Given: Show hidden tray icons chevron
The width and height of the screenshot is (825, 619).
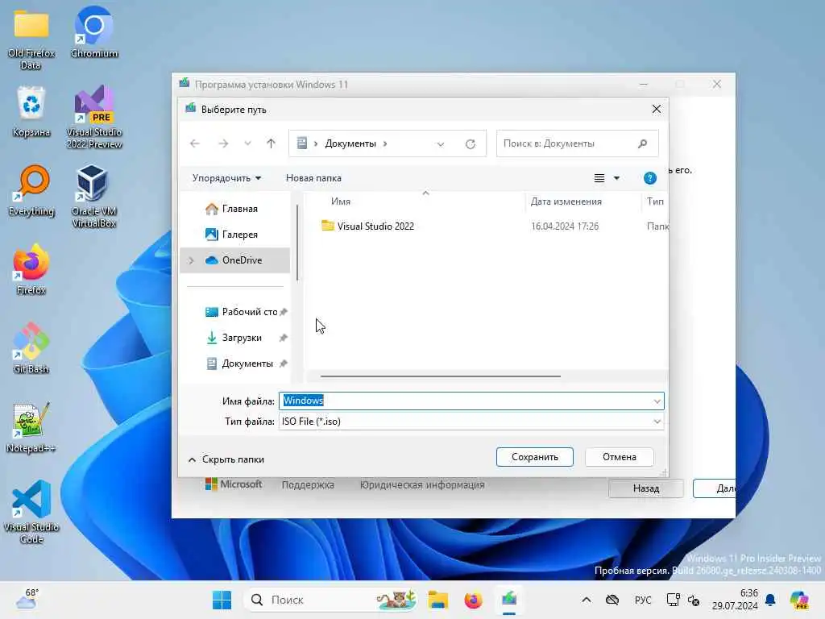Looking at the screenshot, I should [587, 600].
